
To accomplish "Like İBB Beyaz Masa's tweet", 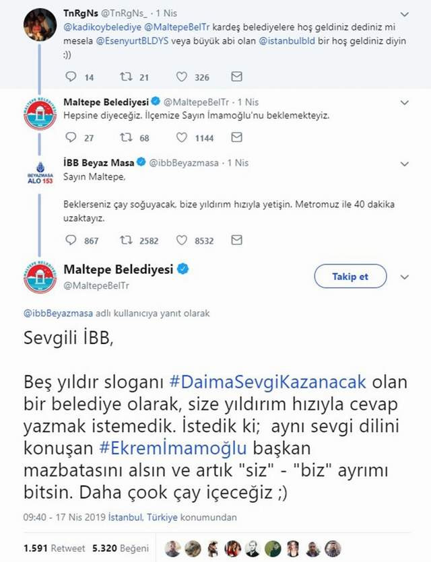I will point(182,240).
